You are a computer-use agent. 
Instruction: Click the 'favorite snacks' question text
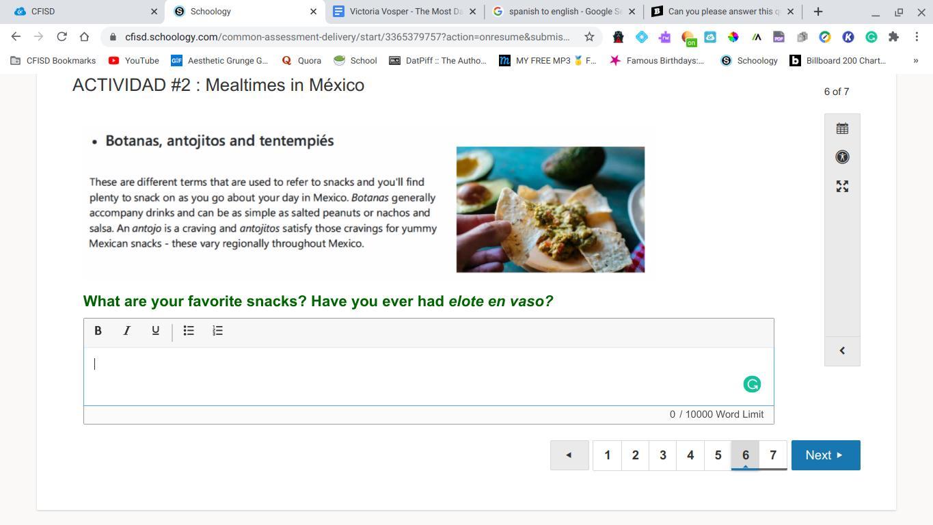pos(318,301)
